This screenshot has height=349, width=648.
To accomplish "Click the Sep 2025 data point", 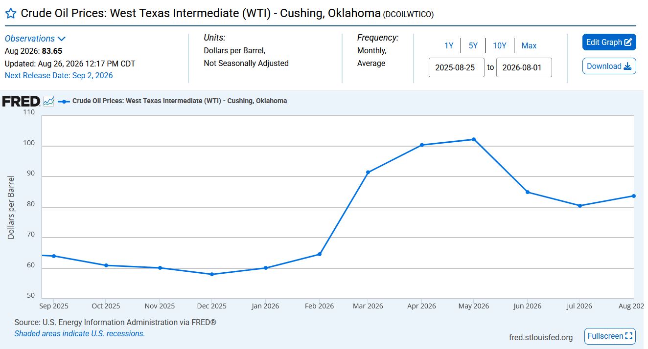I will pyautogui.click(x=54, y=256).
